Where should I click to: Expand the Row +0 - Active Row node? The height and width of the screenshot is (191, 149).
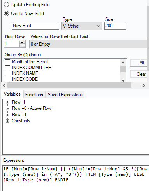(7, 108)
